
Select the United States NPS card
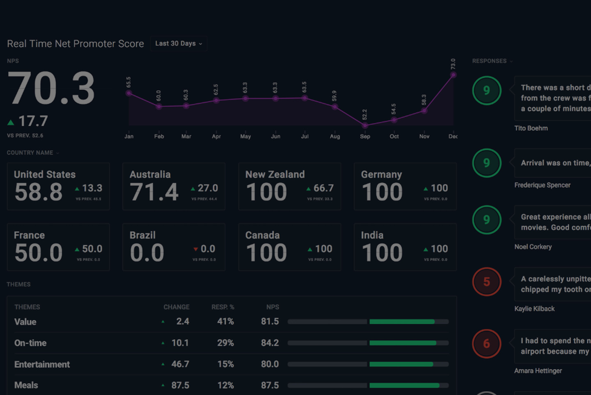[58, 186]
